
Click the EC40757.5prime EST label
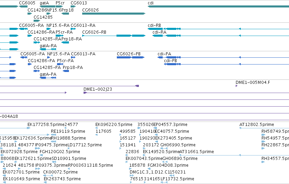coord(172,131)
